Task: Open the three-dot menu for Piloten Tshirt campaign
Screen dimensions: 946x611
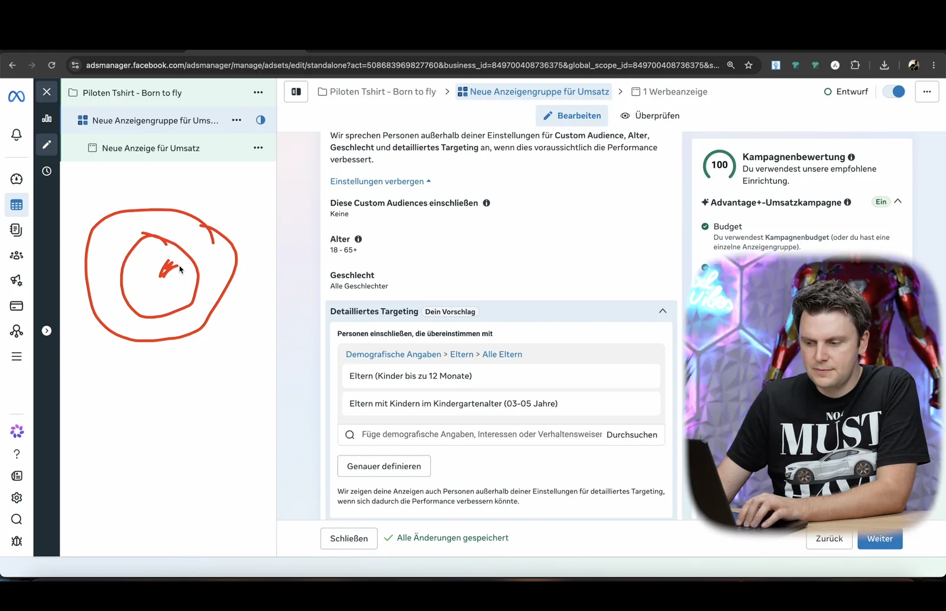Action: pyautogui.click(x=258, y=92)
